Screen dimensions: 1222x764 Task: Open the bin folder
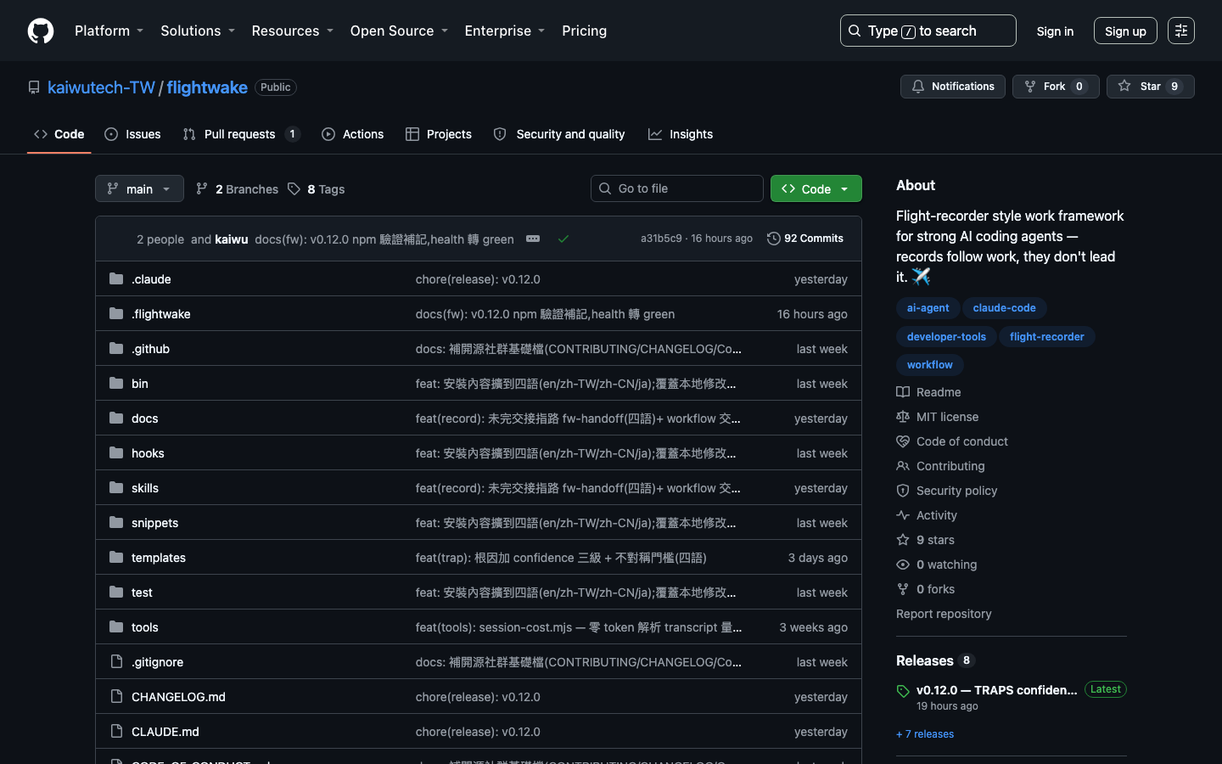[140, 384]
